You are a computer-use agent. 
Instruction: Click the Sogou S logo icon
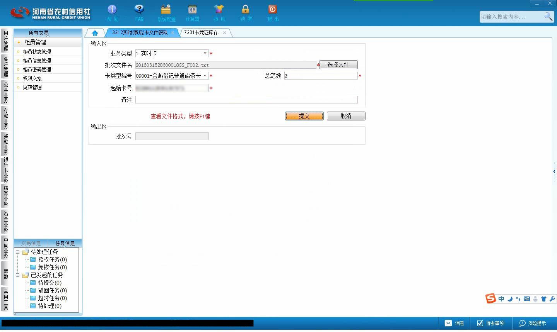(491, 298)
